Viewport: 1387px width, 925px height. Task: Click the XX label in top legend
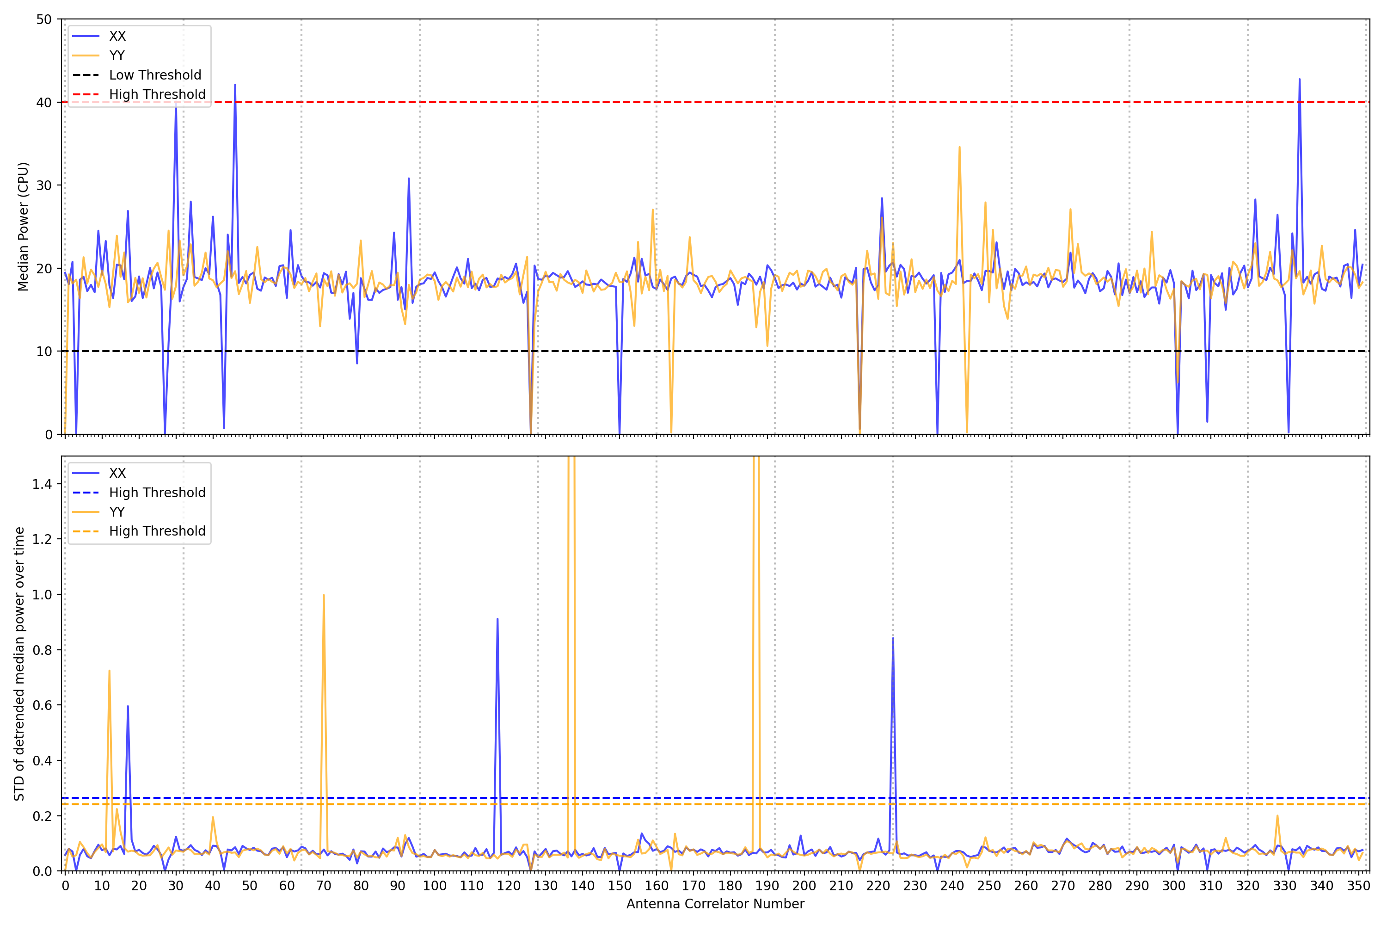(x=117, y=36)
